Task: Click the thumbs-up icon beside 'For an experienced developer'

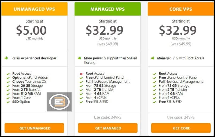Action: [6, 58]
